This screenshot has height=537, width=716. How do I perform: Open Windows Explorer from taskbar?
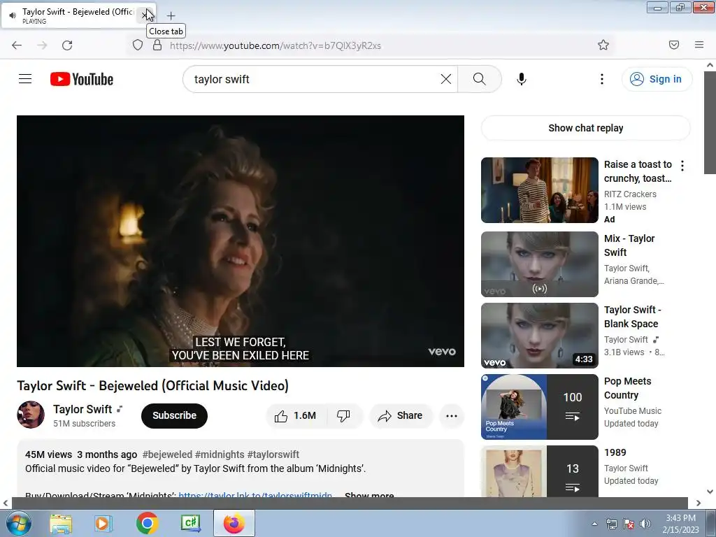(61, 523)
